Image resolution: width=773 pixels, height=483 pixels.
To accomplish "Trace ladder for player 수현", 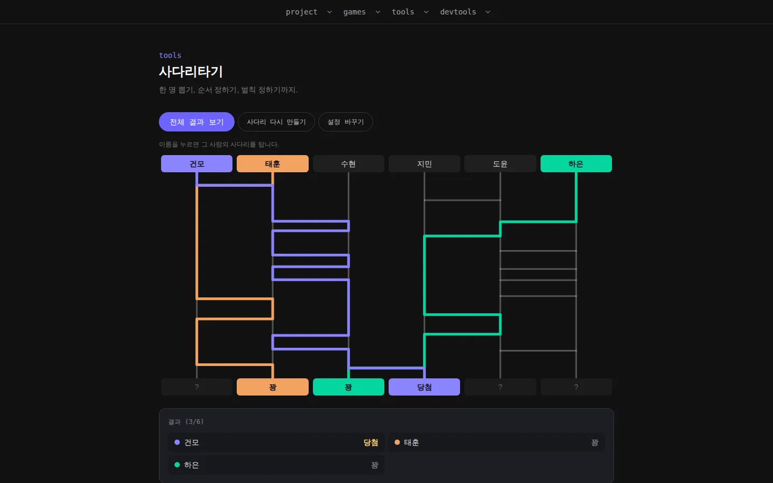I will [348, 164].
